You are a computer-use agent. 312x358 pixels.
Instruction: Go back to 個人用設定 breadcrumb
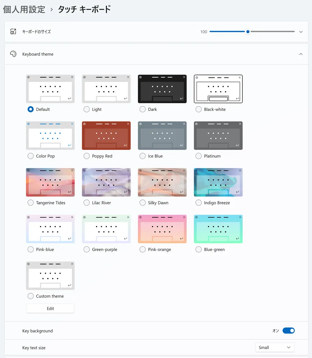coord(24,9)
